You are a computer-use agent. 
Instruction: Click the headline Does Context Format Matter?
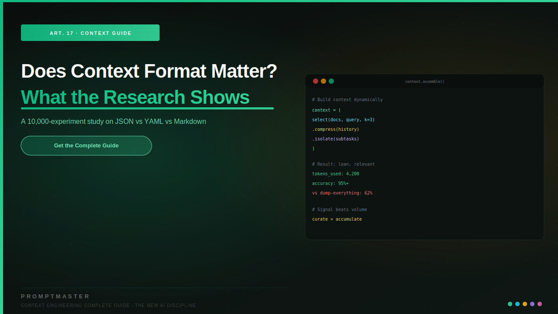click(x=149, y=71)
